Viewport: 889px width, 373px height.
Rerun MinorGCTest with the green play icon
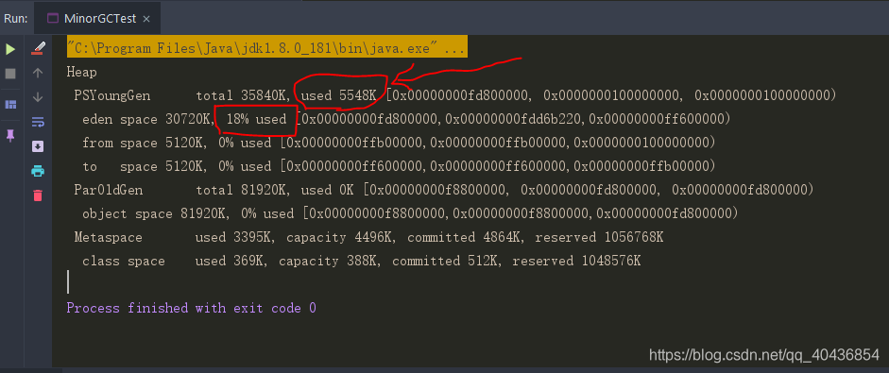[10, 49]
